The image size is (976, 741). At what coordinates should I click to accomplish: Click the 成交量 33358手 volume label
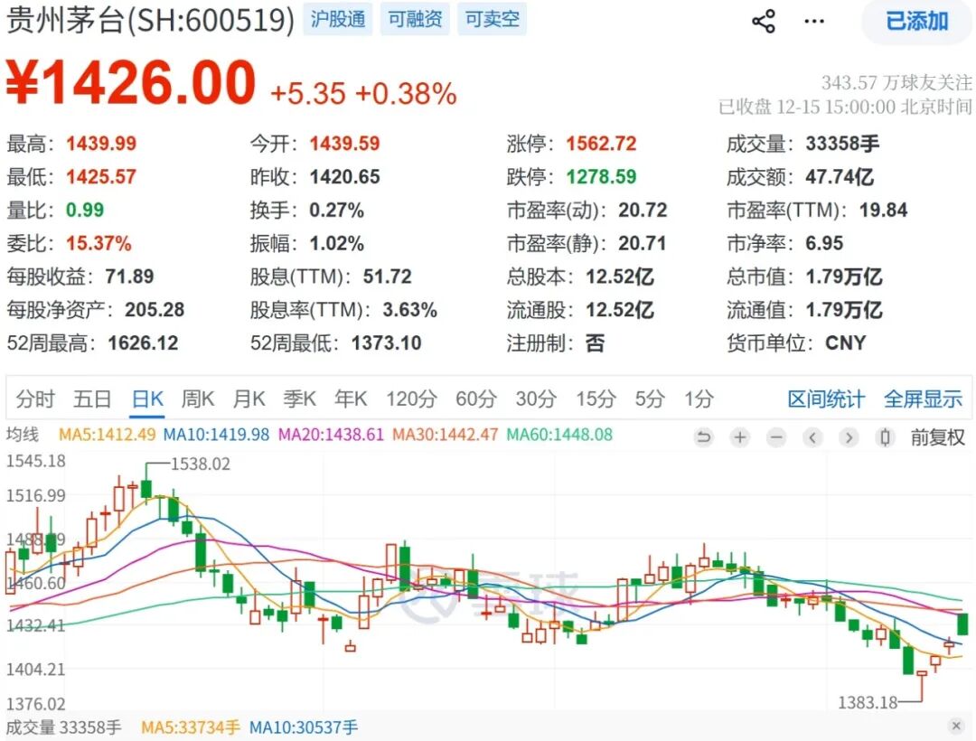[x=63, y=727]
